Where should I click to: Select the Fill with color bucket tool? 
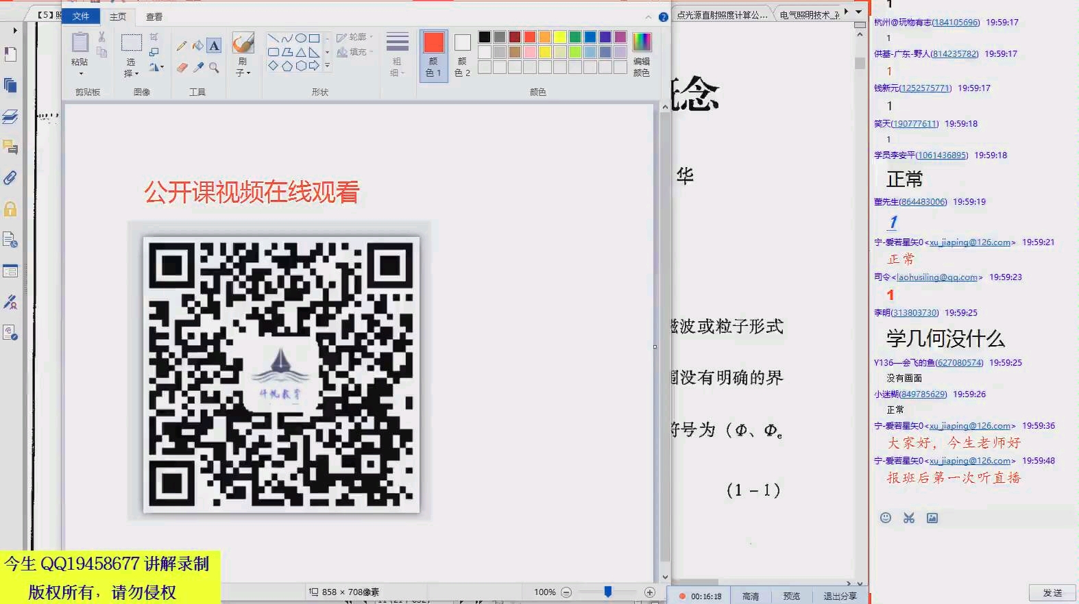(x=197, y=46)
